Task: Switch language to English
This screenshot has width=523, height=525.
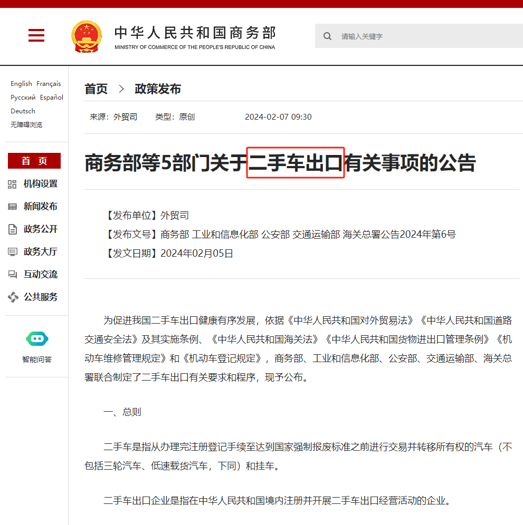Action: (21, 84)
